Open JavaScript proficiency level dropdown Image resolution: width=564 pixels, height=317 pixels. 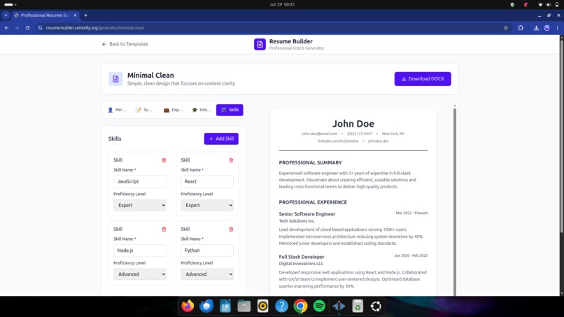tap(140, 205)
